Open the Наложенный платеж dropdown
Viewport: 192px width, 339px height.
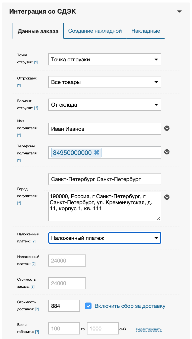(105, 238)
